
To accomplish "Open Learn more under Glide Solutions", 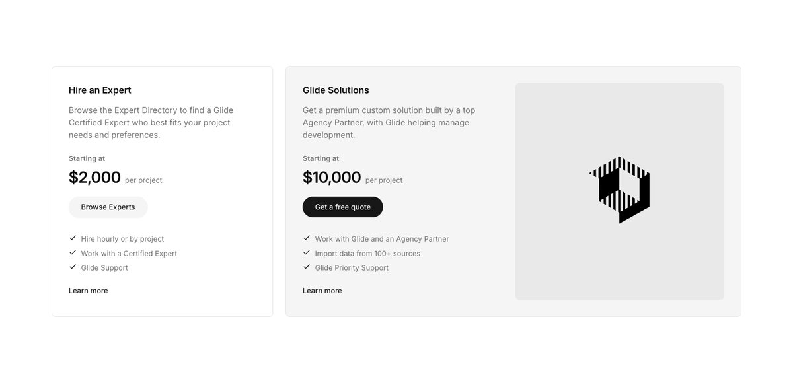I will 322,291.
